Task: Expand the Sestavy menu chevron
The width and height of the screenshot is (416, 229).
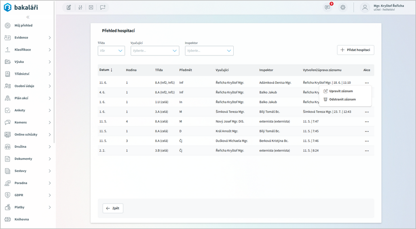Action: point(50,171)
